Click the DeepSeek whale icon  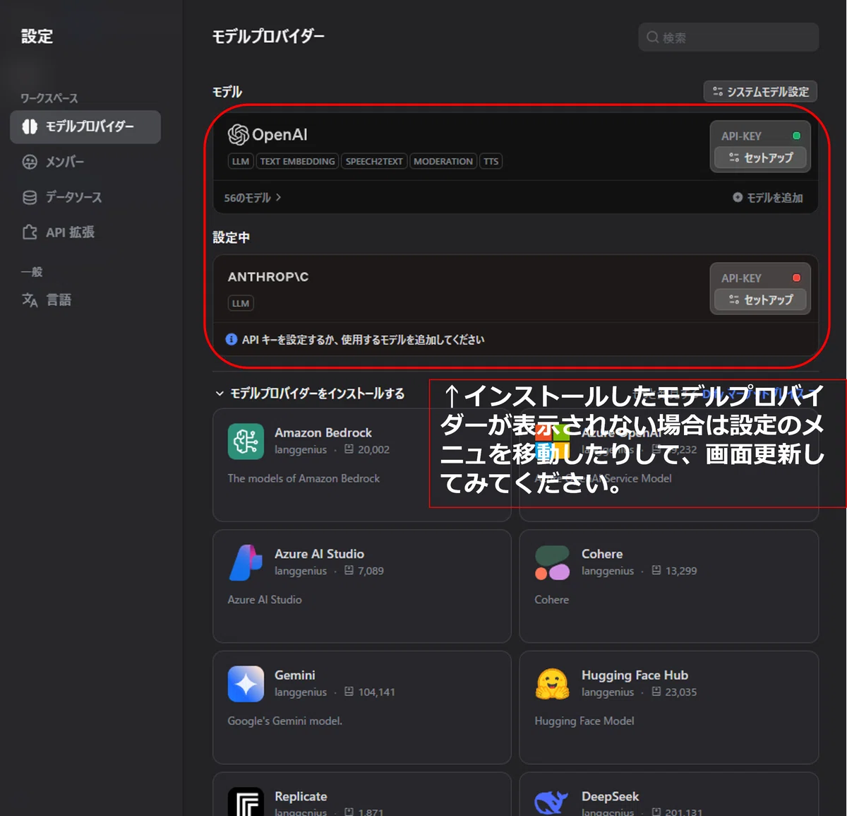click(553, 802)
